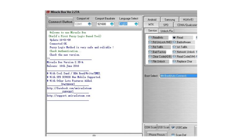The image size is (248, 139).
Task: Select the Replace Char radio option
Action: [x=184, y=61]
